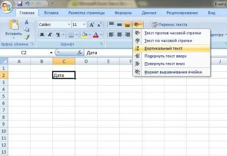Select column A header
Image resolution: width=227 pixels, height=156 pixels.
19,61
